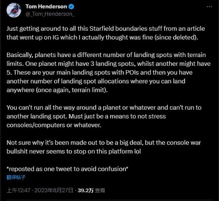Click the word Starfield in the tweet

tap(102, 29)
